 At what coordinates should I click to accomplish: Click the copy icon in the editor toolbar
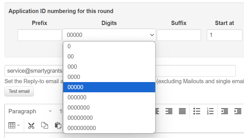tap(45, 126)
